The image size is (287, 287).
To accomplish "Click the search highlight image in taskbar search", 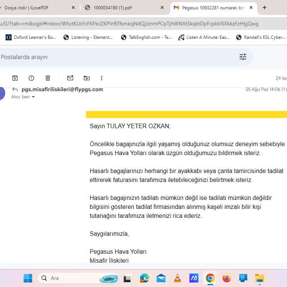I will coord(108,278).
